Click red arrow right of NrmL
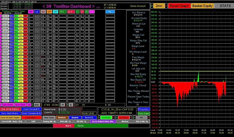This screenshot has height=137, width=234. (x=41, y=105)
